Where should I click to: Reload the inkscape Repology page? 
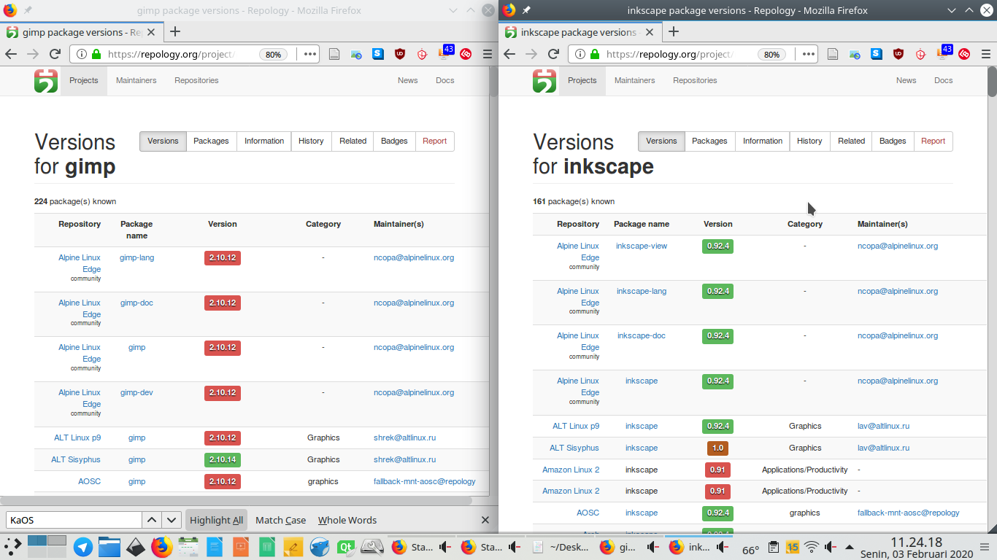[x=553, y=54]
